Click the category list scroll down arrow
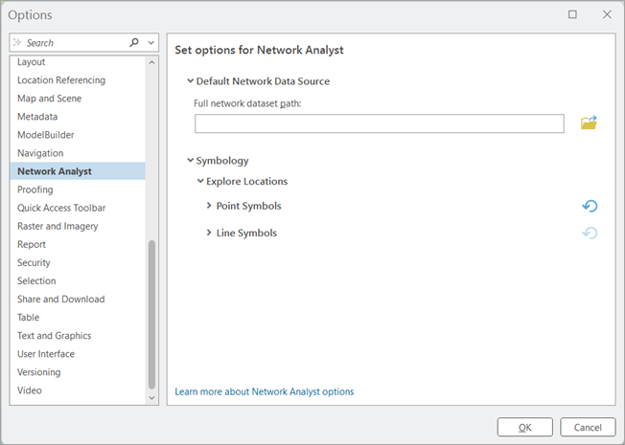Screen dimensions: 625x445 point(151,398)
